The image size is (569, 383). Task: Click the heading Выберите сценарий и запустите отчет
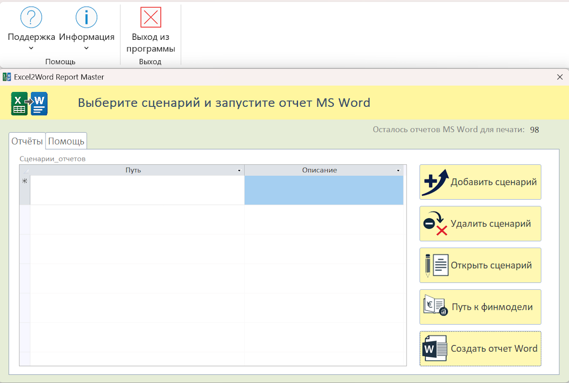(224, 103)
